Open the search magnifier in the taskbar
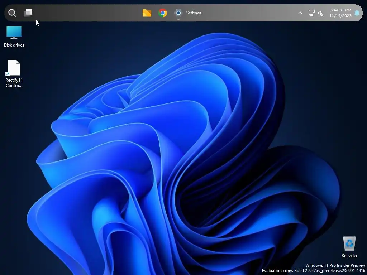The height and width of the screenshot is (275, 367). click(x=12, y=13)
